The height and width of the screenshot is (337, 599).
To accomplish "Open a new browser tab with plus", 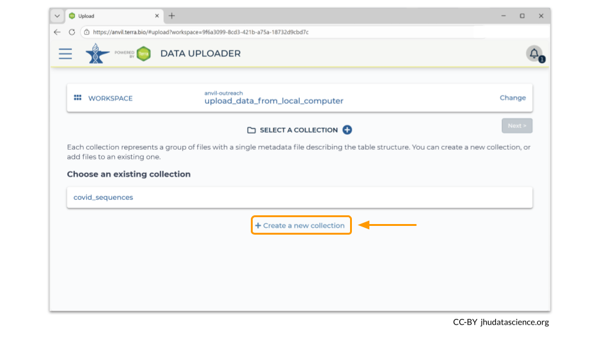I will pyautogui.click(x=172, y=16).
